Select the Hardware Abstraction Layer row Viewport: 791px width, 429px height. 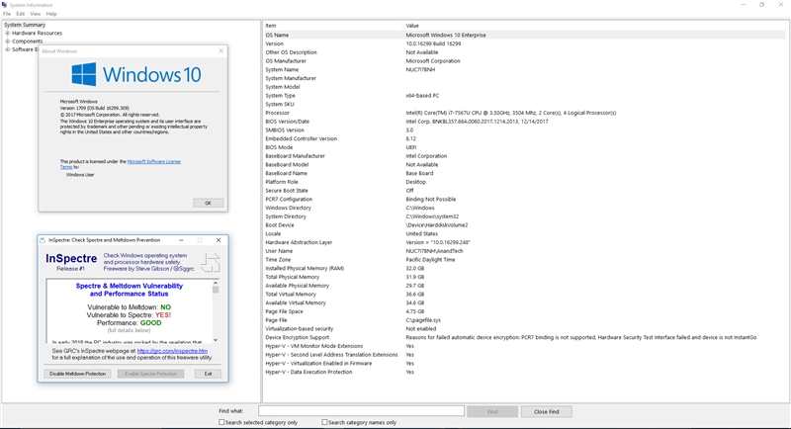(x=525, y=242)
